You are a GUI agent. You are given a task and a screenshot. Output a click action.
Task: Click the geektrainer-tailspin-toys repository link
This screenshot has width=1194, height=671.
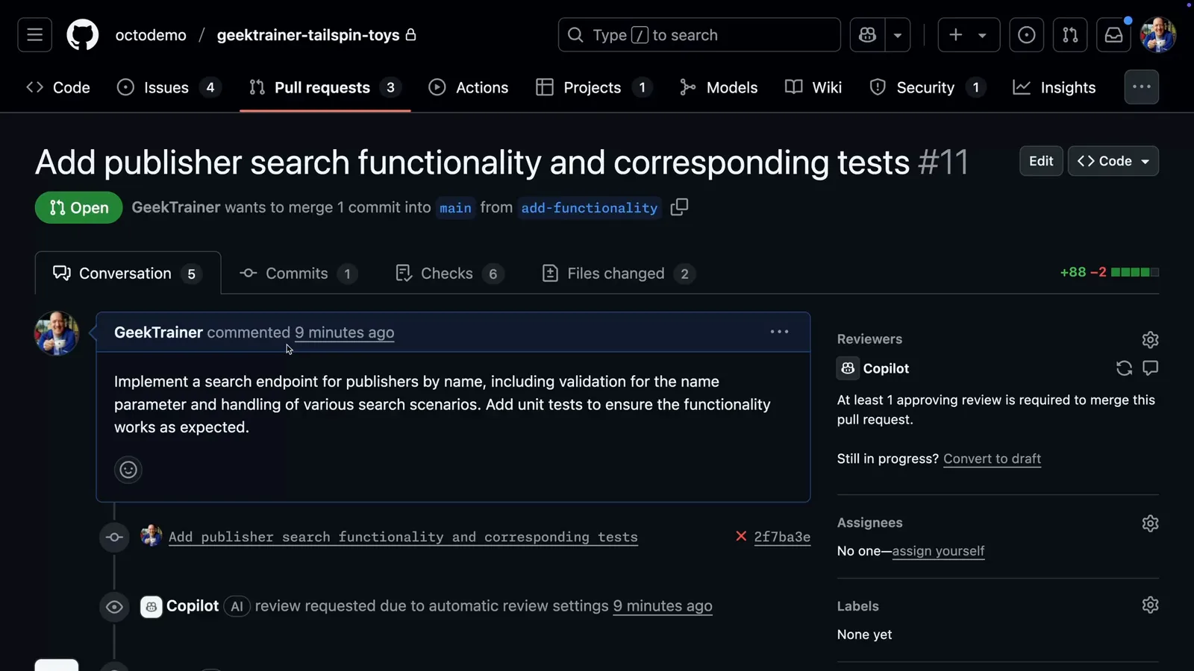click(x=308, y=35)
